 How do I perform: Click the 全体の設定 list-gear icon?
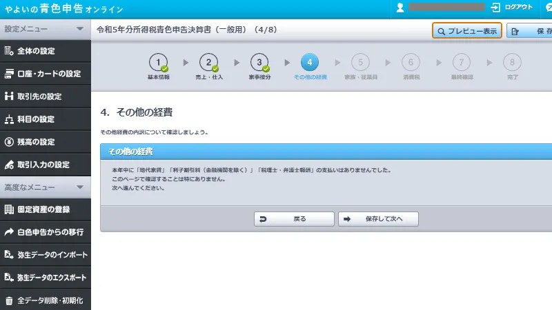click(x=9, y=51)
